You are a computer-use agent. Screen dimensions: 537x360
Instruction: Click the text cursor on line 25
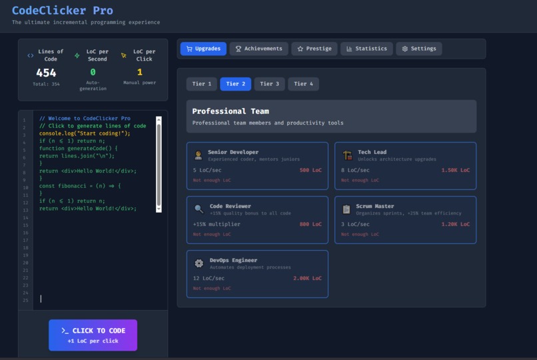point(41,299)
